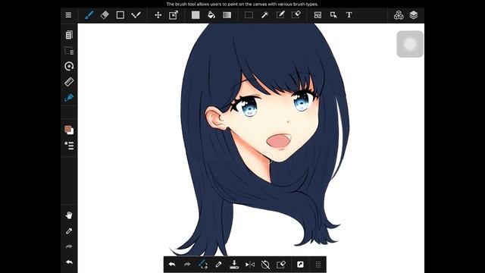485x273 pixels.
Task: Select the square Shape tool
Action: (120, 15)
